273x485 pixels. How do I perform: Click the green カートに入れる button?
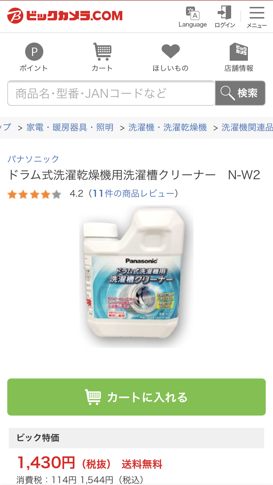136,397
